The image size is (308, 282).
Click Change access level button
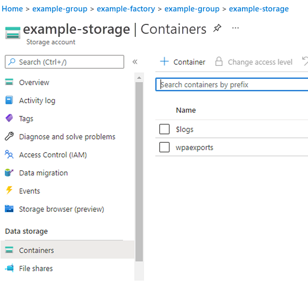click(x=260, y=62)
